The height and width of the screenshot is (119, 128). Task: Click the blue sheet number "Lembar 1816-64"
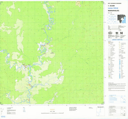click(113, 8)
